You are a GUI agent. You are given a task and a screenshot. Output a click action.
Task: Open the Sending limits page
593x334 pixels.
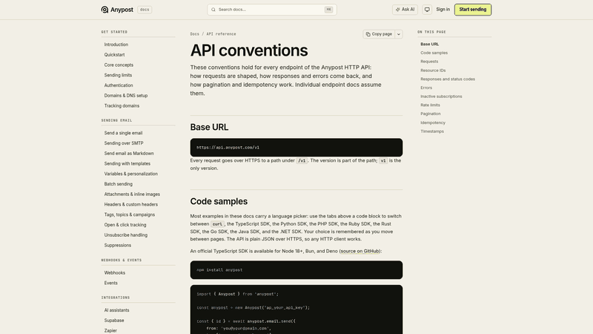coord(118,75)
